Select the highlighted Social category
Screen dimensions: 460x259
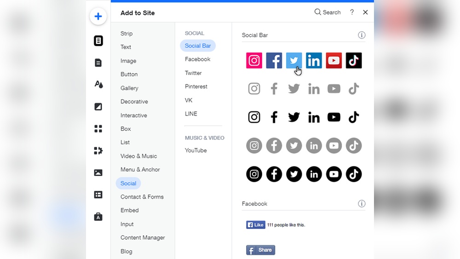128,183
